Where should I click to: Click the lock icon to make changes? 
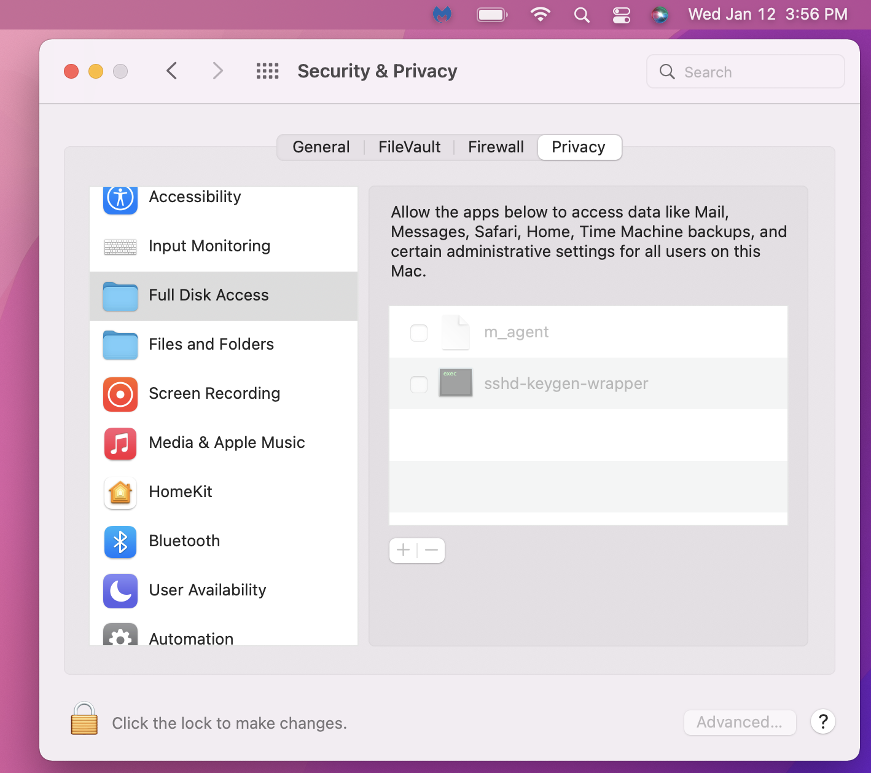click(x=84, y=720)
